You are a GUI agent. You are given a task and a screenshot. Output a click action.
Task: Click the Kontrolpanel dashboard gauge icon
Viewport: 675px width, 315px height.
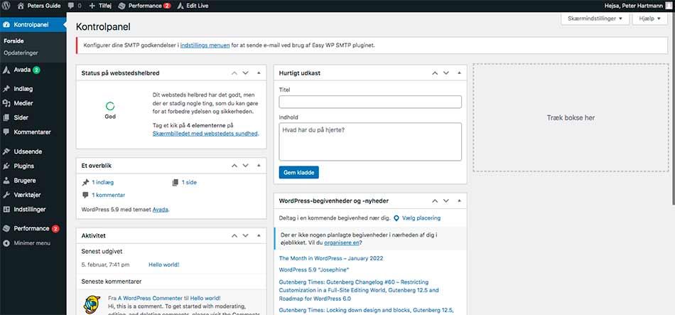coord(6,25)
